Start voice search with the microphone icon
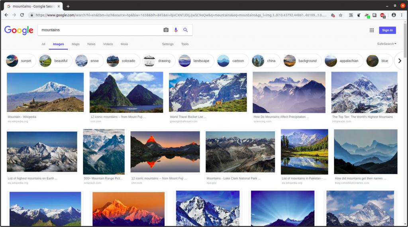 pyautogui.click(x=176, y=30)
